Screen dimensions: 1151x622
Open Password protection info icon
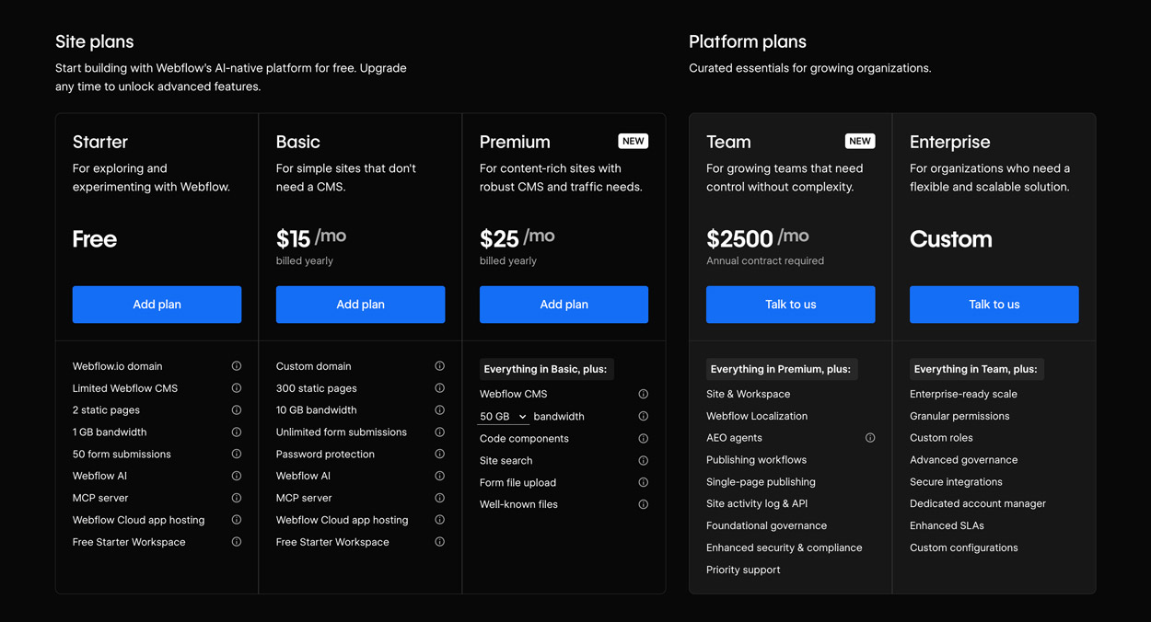440,455
